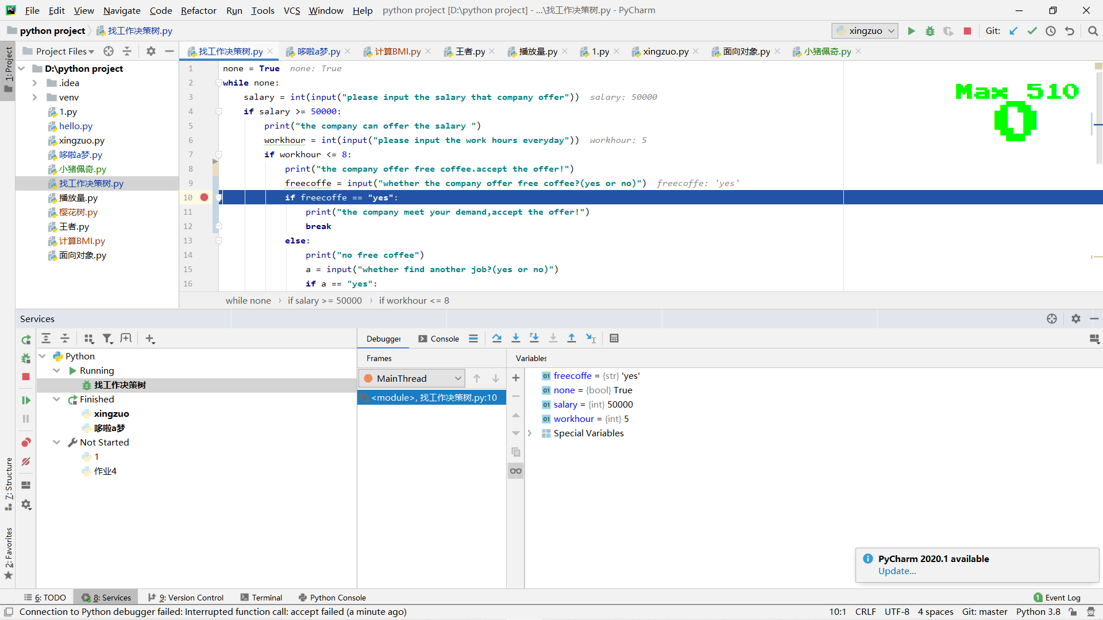Open the xingzuo run configuration dropdown

click(x=866, y=31)
